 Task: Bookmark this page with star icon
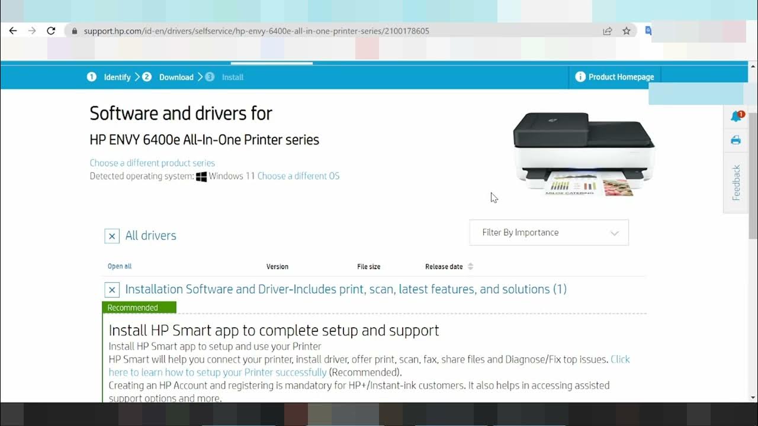[x=627, y=31]
